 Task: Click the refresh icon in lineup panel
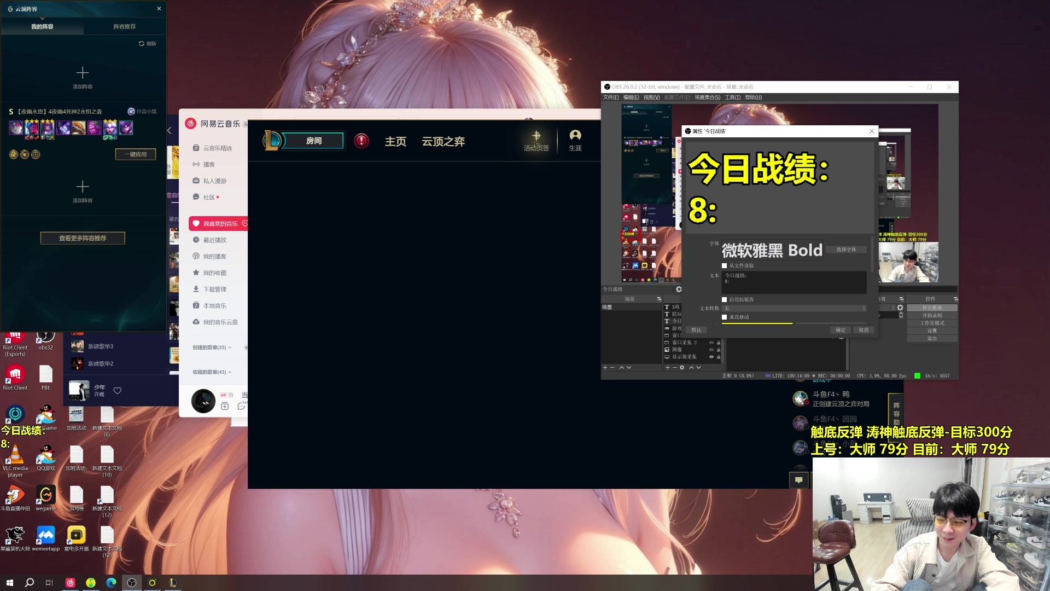click(x=142, y=44)
